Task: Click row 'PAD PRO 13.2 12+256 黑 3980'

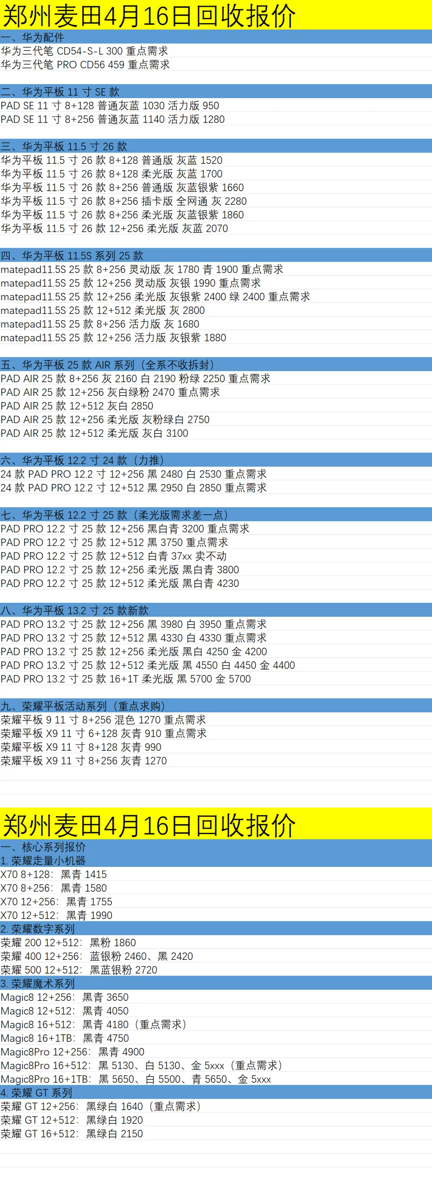Action: [216, 624]
